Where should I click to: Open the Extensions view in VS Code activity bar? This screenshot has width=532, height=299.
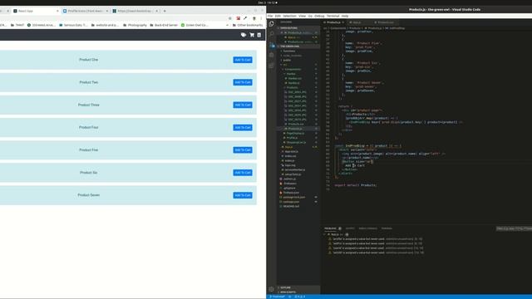point(271,66)
